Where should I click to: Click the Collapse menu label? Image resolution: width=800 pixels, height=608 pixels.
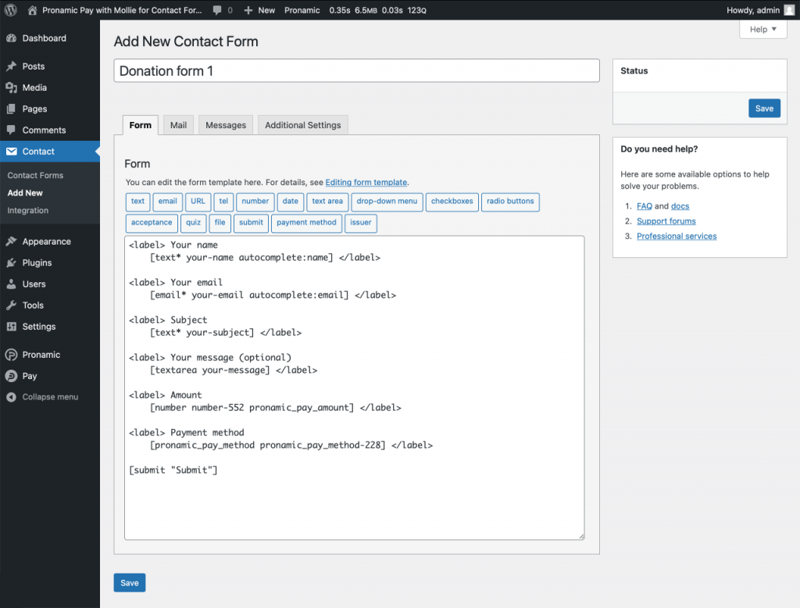click(50, 397)
